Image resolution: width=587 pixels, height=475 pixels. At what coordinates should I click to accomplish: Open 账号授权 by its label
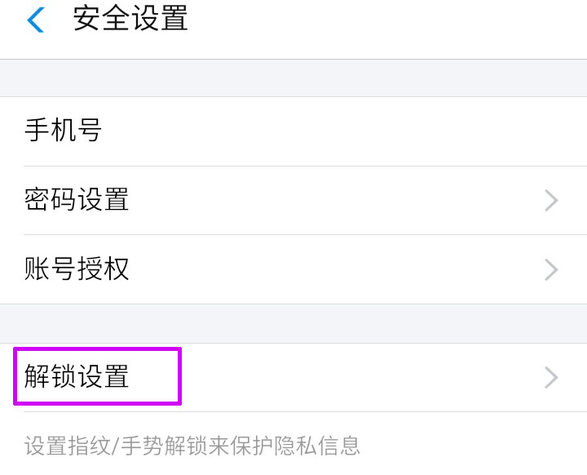coord(77,269)
